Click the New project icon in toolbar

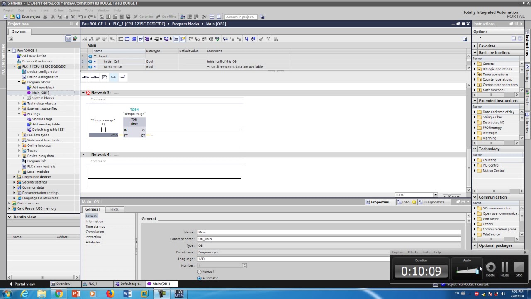(6, 17)
